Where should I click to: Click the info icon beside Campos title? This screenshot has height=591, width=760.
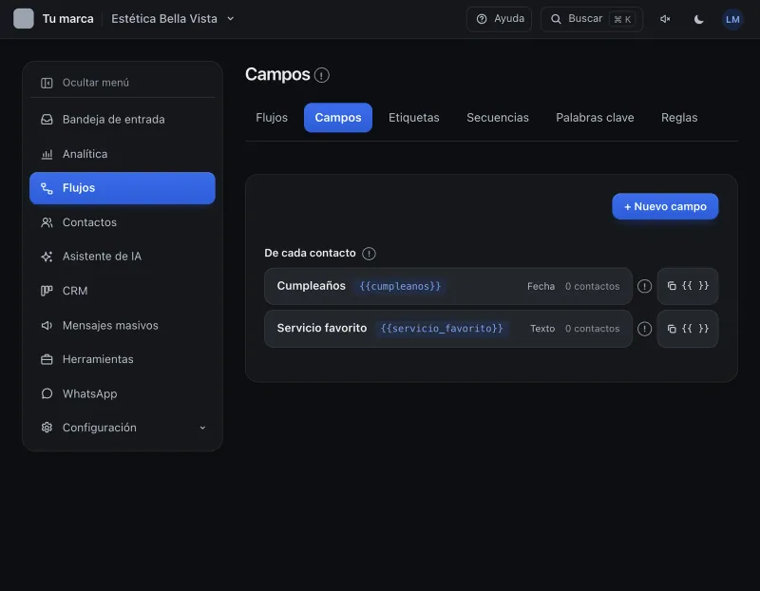click(321, 75)
